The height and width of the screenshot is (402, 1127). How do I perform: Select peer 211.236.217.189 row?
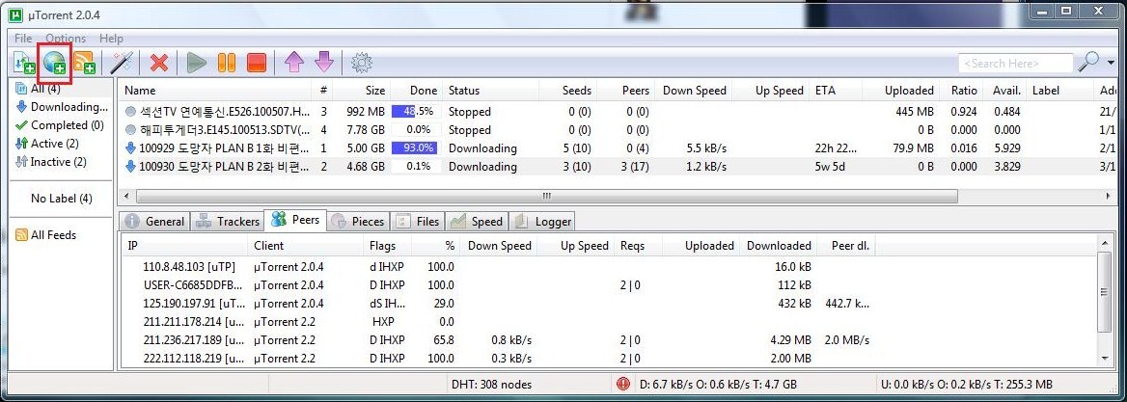point(610,340)
